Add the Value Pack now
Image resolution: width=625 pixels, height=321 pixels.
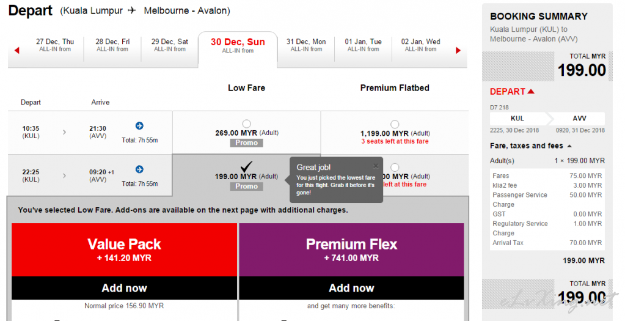[125, 288]
